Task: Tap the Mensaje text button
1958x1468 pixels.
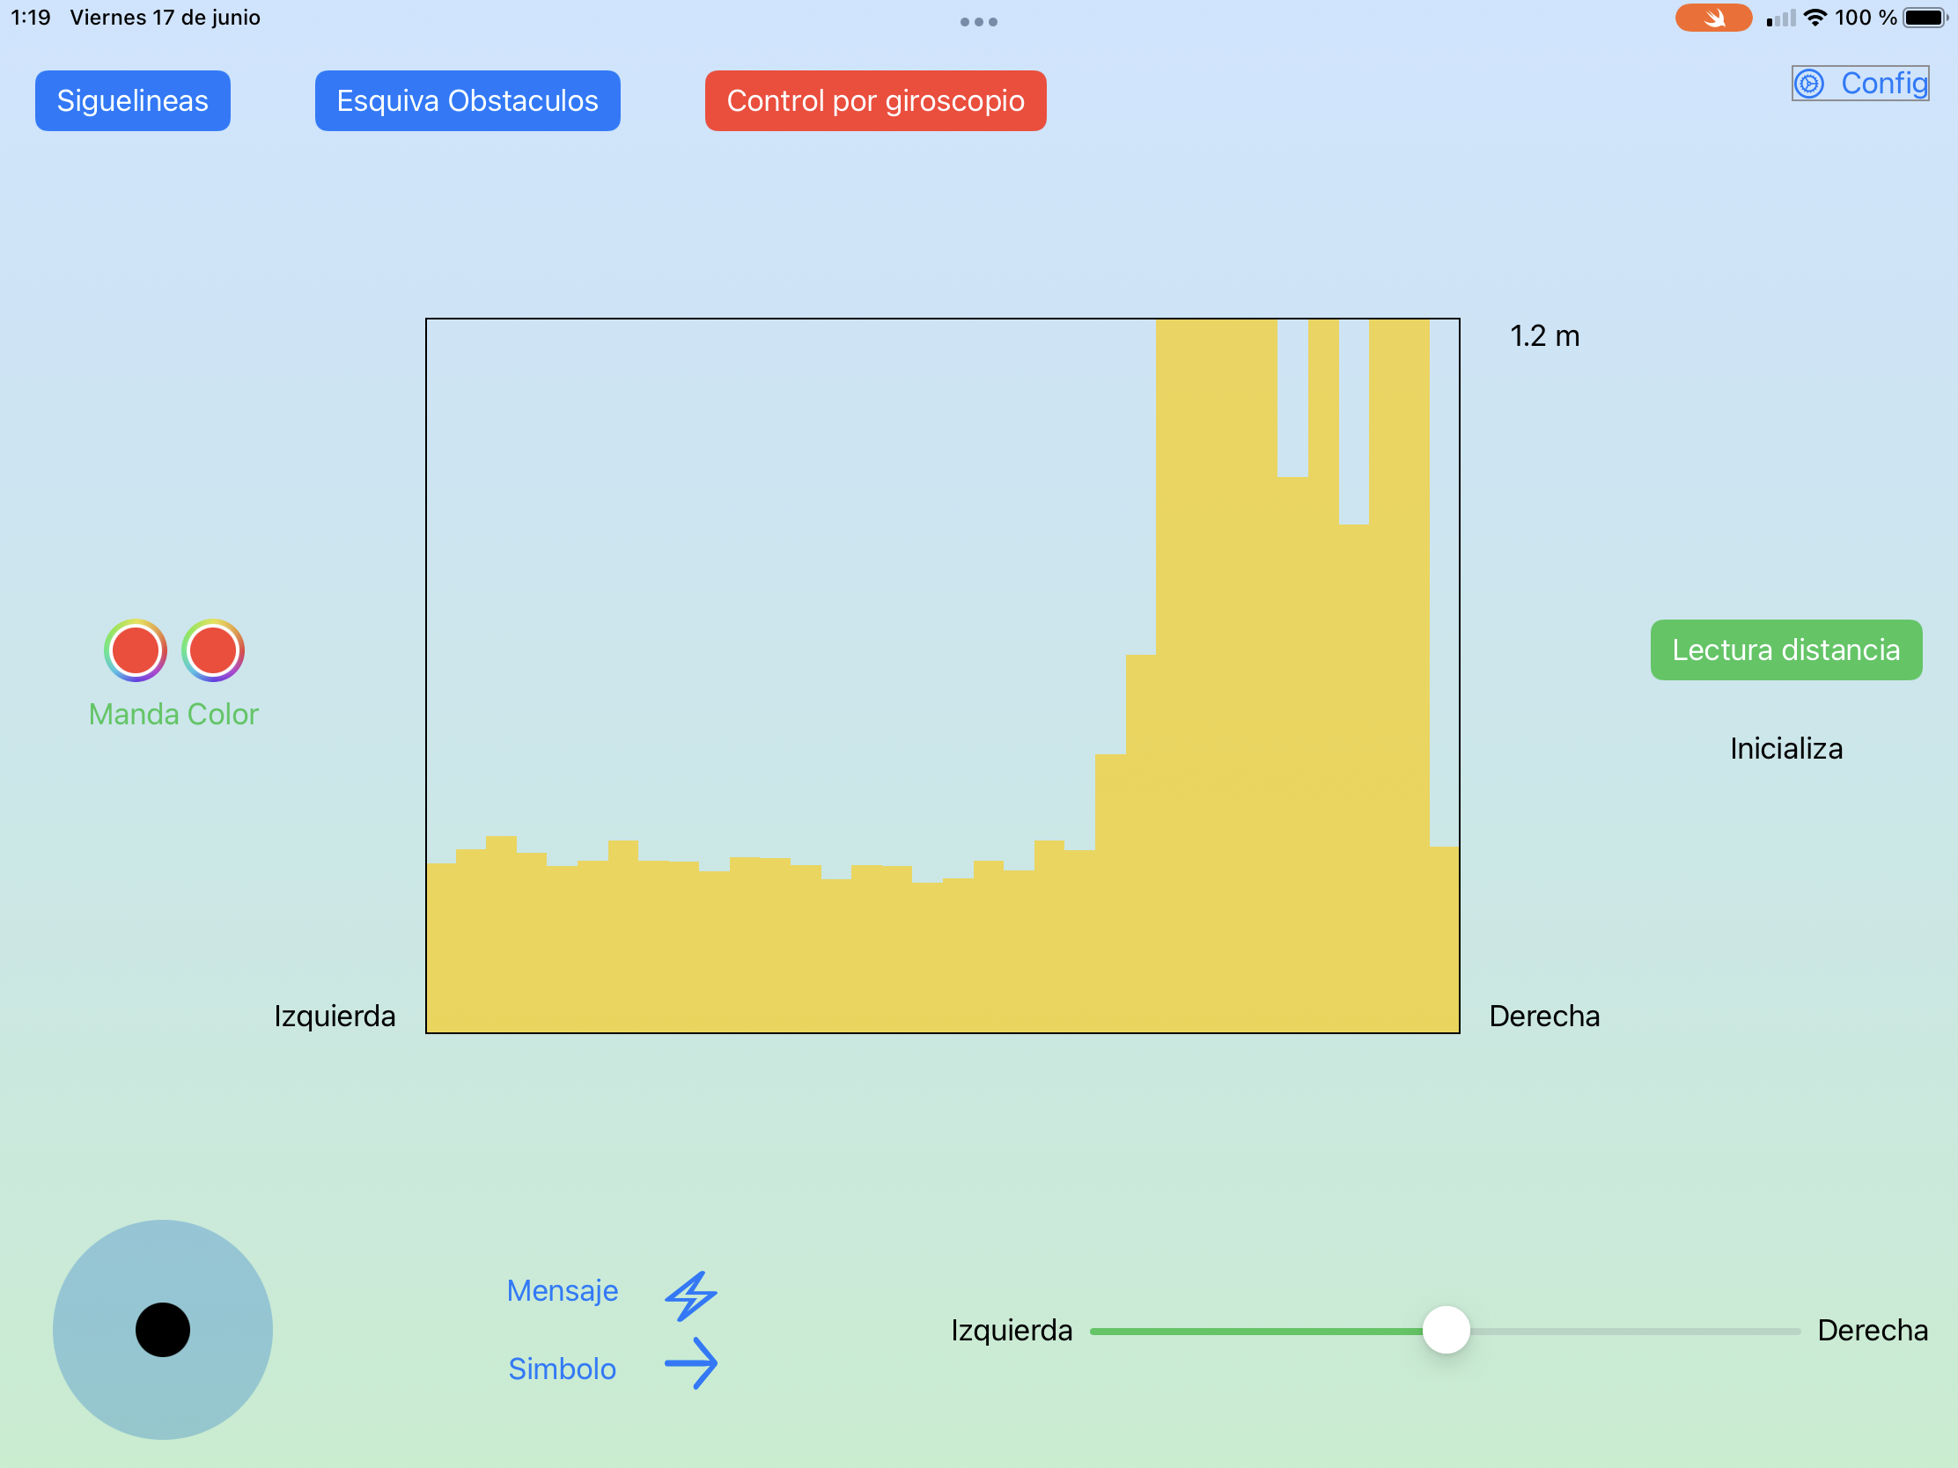Action: click(562, 1290)
